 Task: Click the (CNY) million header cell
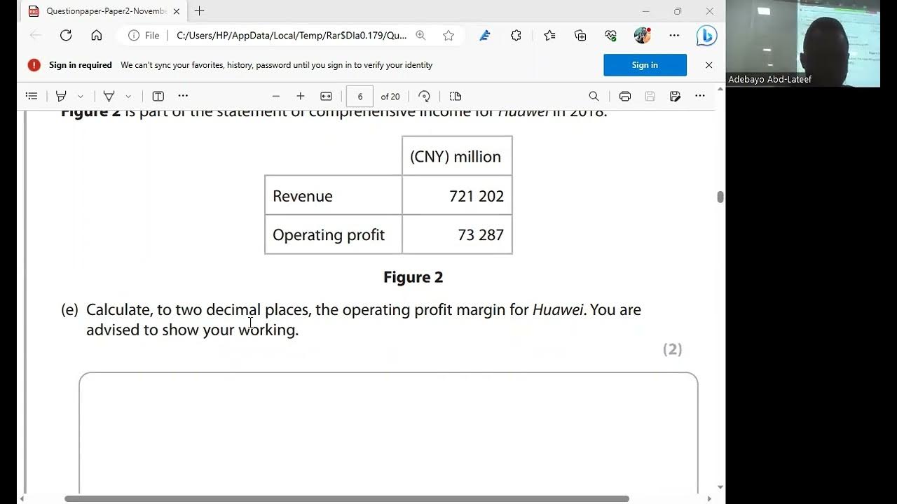pyautogui.click(x=457, y=156)
